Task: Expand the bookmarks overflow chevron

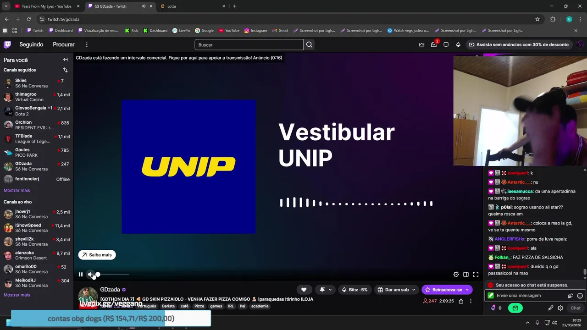Action: click(576, 31)
